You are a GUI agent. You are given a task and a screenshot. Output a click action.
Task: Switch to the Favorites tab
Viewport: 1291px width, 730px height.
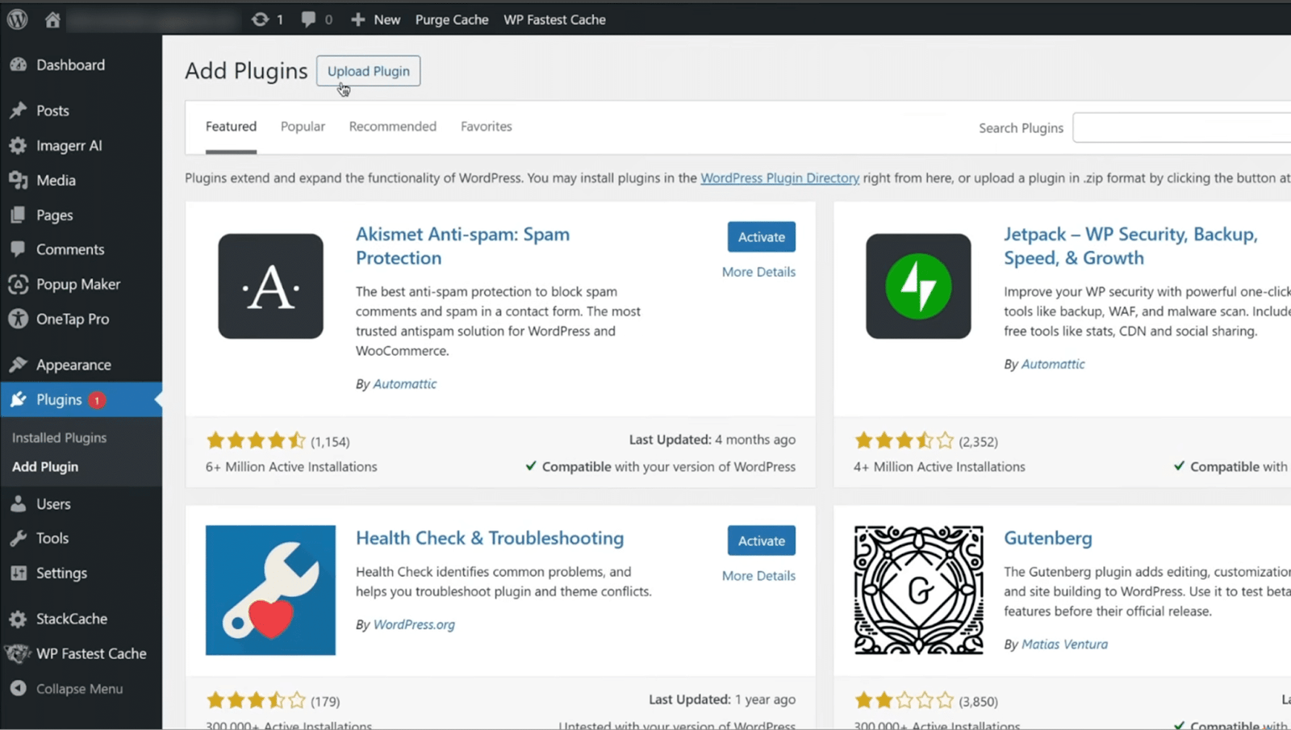(486, 127)
